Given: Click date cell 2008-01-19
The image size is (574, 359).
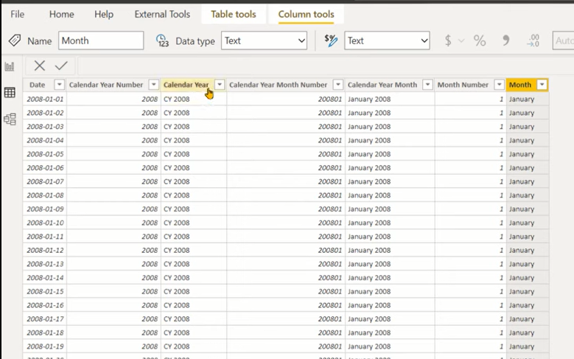Looking at the screenshot, I should pos(45,346).
